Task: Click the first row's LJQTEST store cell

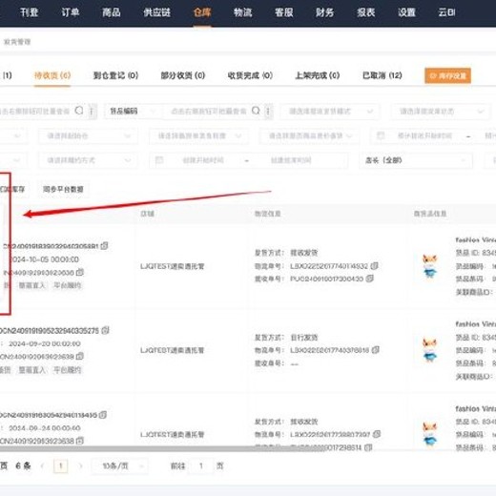Action: (x=172, y=266)
